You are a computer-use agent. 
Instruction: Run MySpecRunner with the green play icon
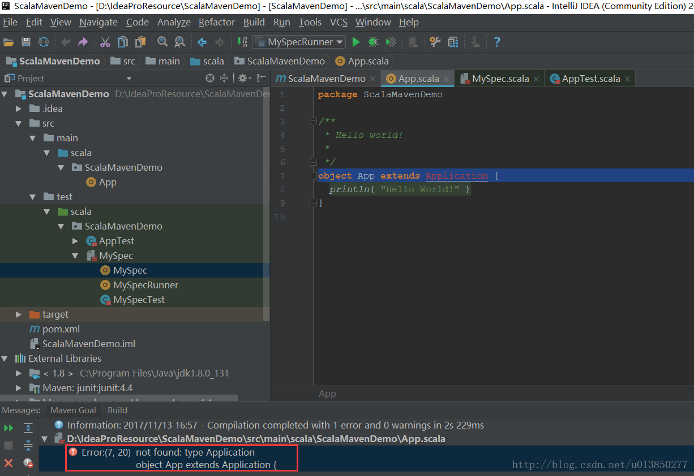356,42
